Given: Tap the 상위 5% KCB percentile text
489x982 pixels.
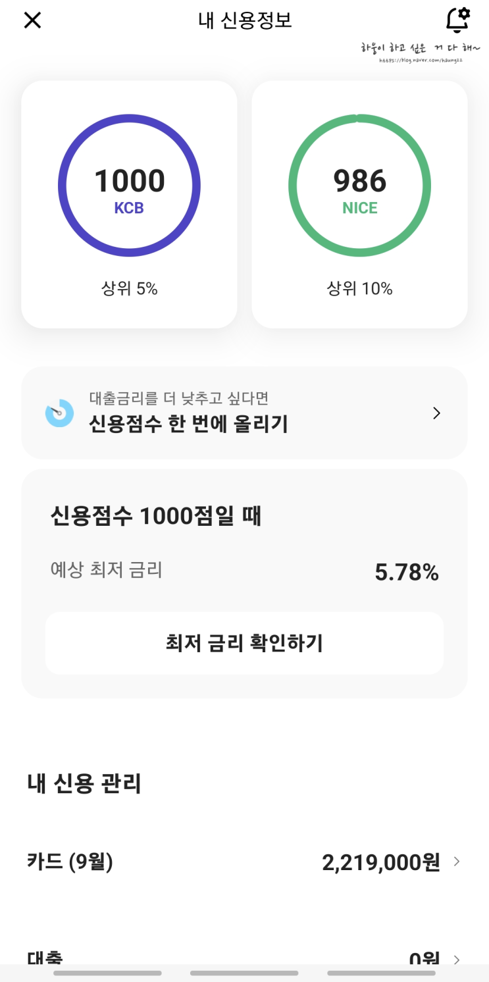Looking at the screenshot, I should point(129,288).
